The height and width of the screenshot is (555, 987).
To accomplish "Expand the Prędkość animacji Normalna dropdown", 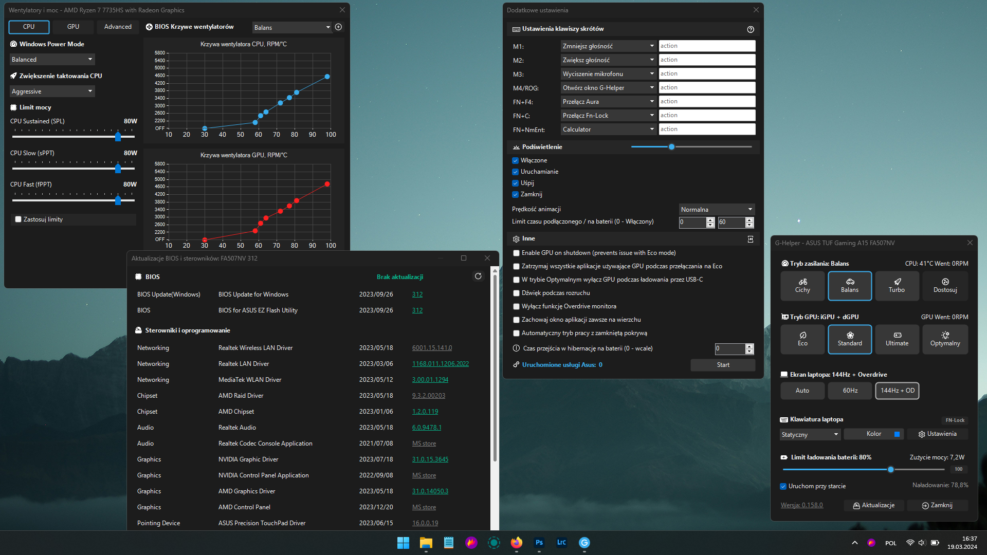I will point(717,209).
